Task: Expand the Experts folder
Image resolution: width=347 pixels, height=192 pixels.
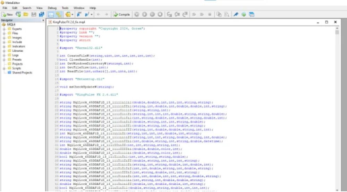Action: coord(4,29)
